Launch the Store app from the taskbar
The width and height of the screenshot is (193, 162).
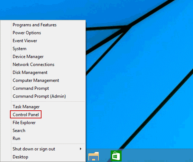[x=116, y=156]
